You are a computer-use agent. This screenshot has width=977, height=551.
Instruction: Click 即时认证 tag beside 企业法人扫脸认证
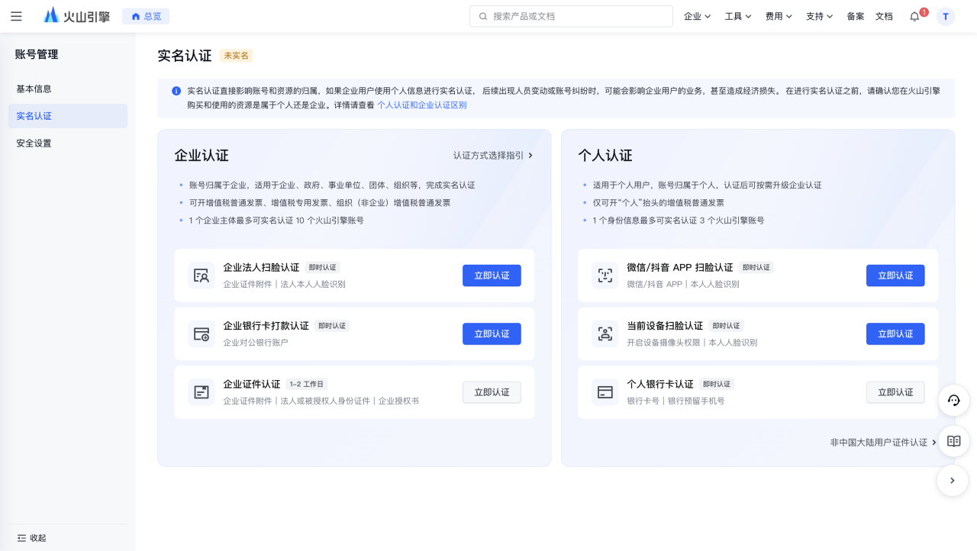[322, 267]
